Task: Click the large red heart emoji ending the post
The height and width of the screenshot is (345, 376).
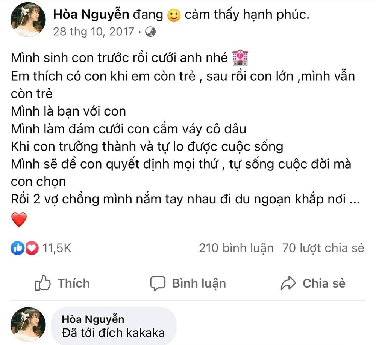Action: (19, 220)
